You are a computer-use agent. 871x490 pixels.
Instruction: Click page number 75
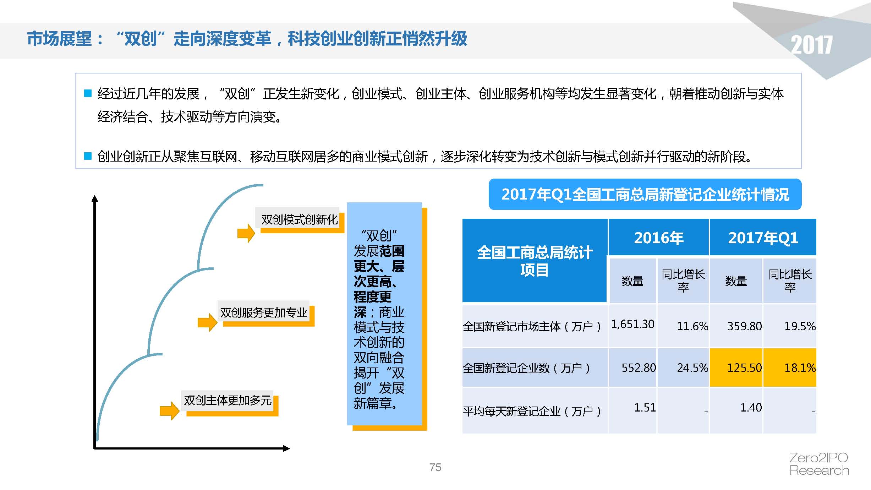[435, 467]
